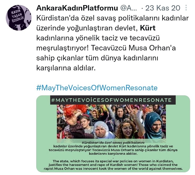The image size is (195, 175).
Task: Click the black hashtag banner inside image
Action: pos(113,100)
